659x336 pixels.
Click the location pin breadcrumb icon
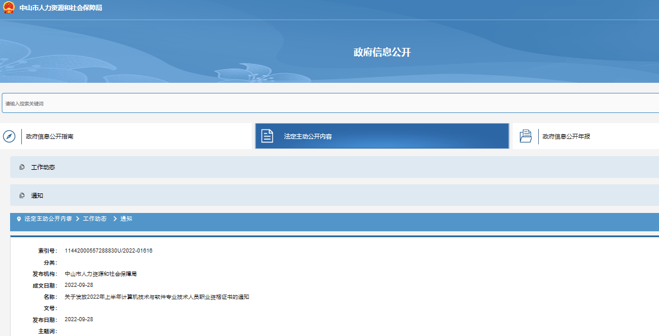coord(18,219)
